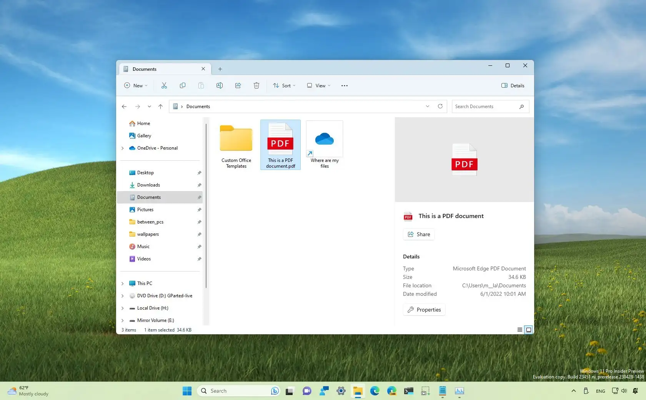Refresh the Documents folder view
646x400 pixels.
(440, 106)
